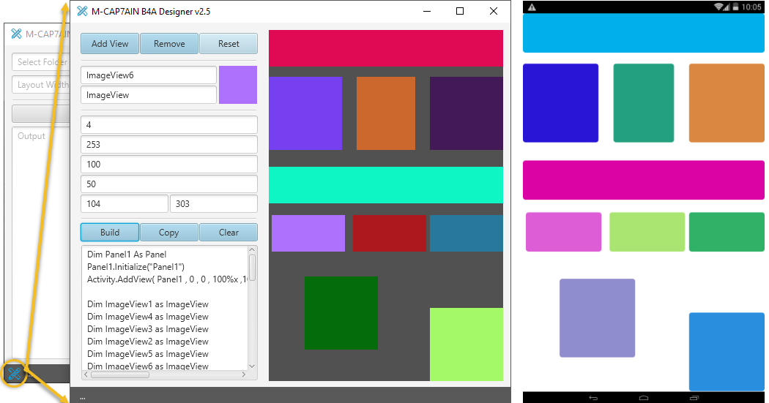Click the Reset button
The height and width of the screenshot is (403, 769).
pos(229,44)
